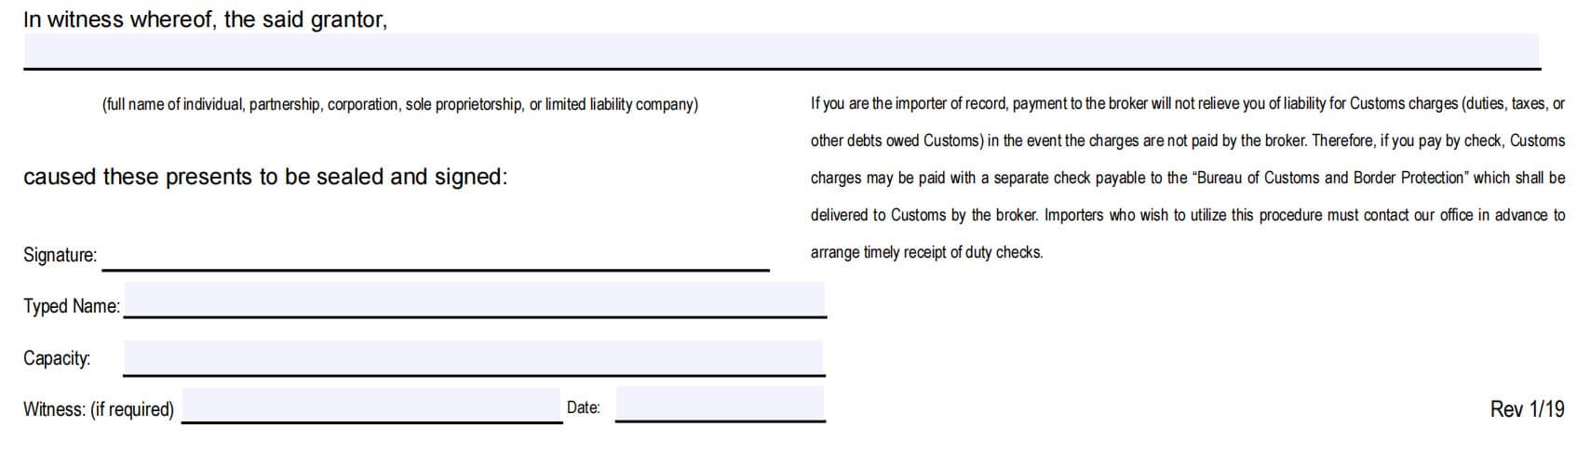Click the Witness (if required) field
Viewport: 1591px width, 454px height.
click(x=371, y=406)
